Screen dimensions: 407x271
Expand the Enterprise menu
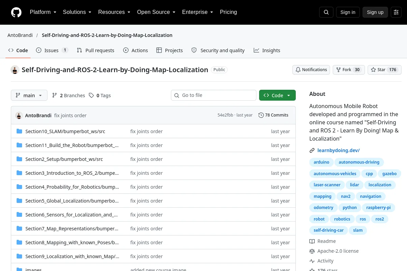(x=197, y=12)
